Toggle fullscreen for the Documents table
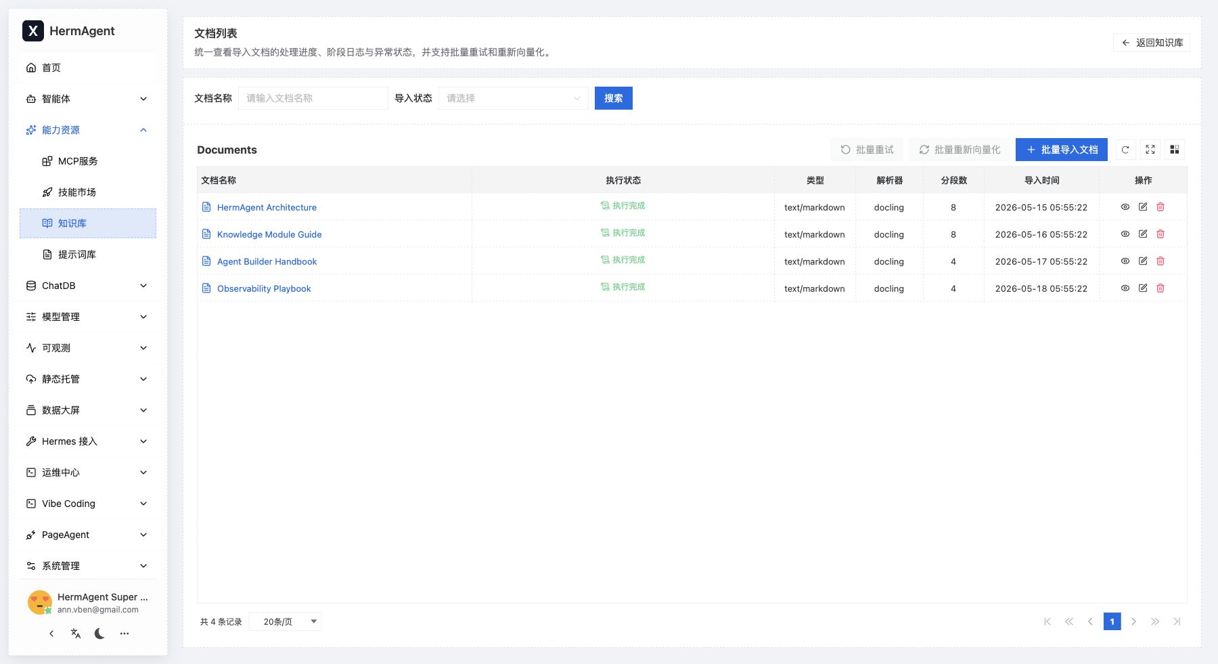 1150,150
